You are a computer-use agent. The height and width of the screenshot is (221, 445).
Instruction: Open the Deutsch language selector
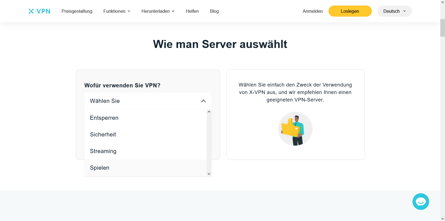coord(394,11)
